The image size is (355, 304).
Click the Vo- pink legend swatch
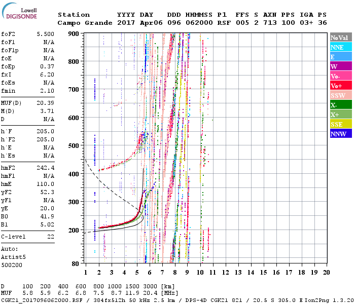click(x=341, y=76)
